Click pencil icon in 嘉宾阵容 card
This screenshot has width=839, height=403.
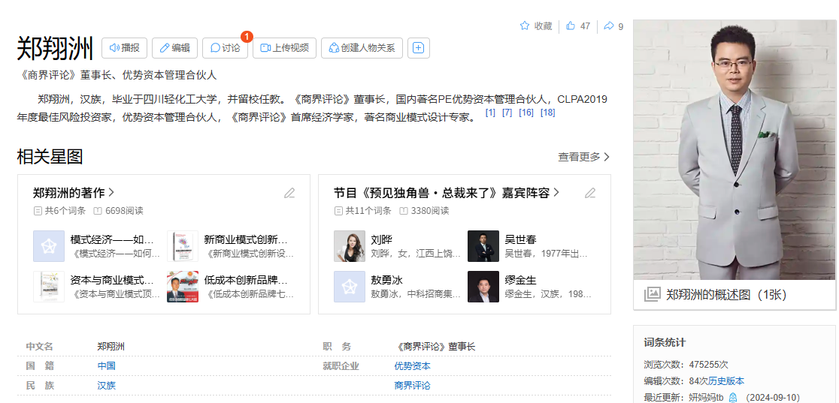(x=590, y=193)
